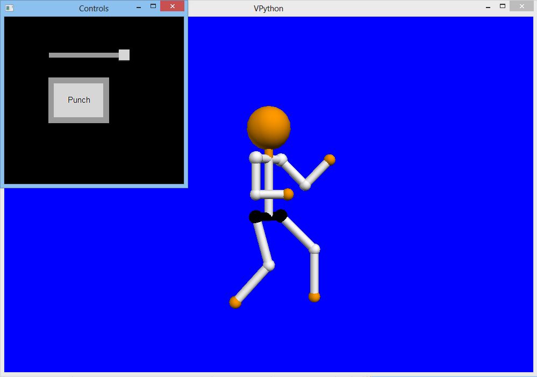The width and height of the screenshot is (537, 377).
Task: Click the gray slider track's left end
Action: 51,55
